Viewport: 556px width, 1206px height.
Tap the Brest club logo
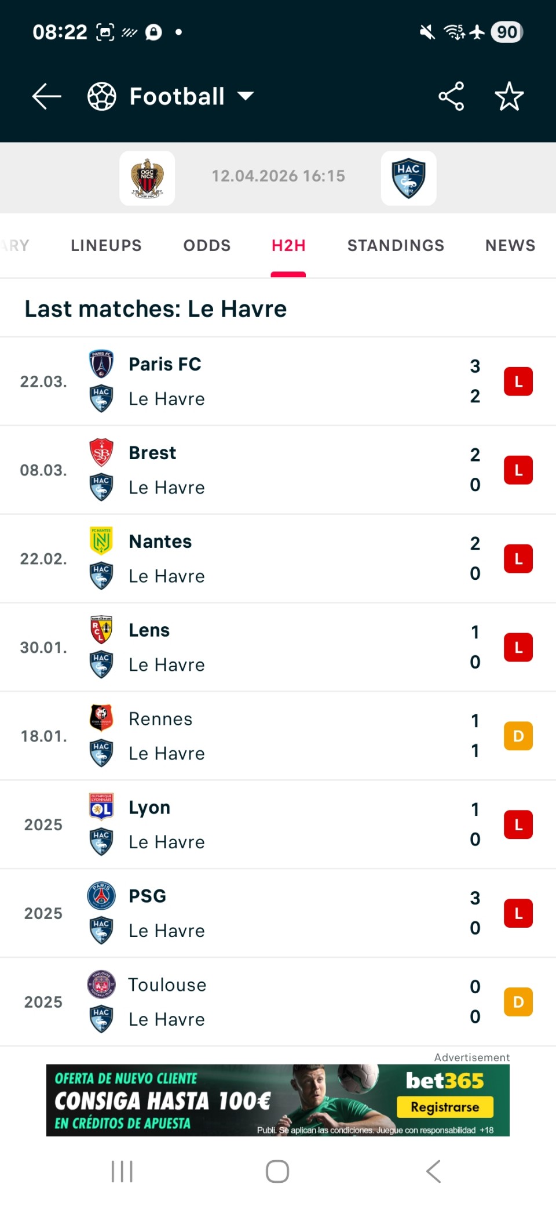click(x=101, y=453)
